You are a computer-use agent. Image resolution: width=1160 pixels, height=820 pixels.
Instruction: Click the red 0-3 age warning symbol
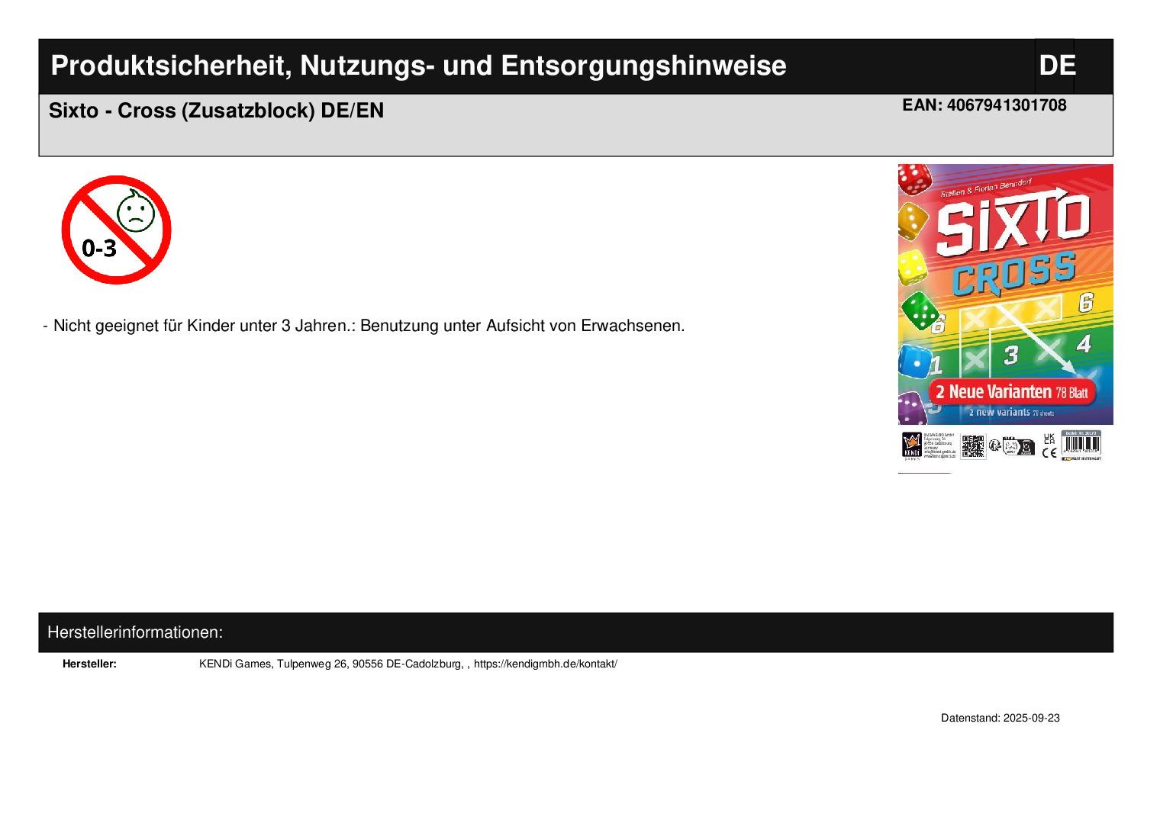pos(116,230)
